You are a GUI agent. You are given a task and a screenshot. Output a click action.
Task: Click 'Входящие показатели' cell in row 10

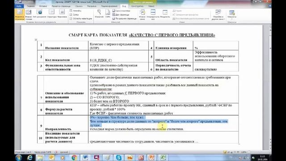point(66,137)
